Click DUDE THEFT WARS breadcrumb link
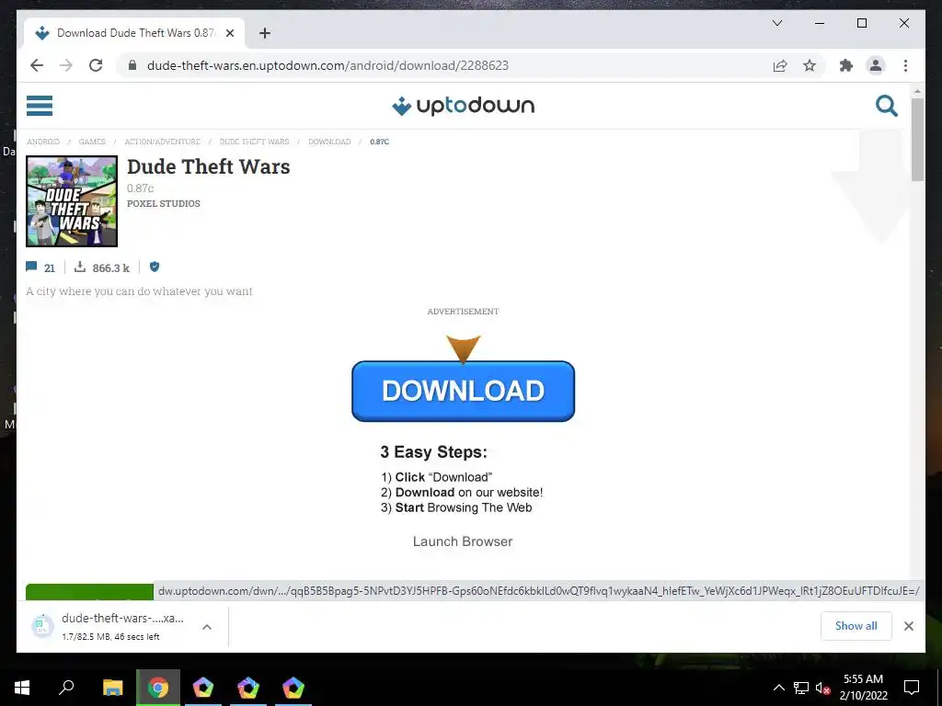The height and width of the screenshot is (706, 942). (254, 142)
